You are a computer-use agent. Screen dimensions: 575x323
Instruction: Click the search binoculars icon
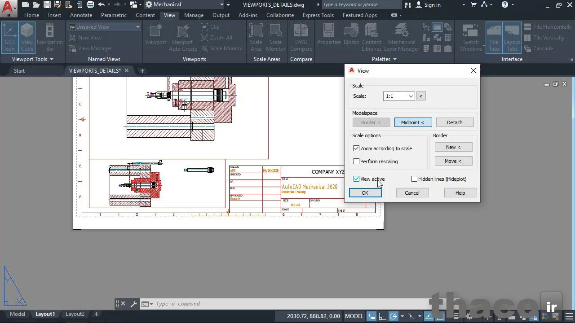coord(407,4)
